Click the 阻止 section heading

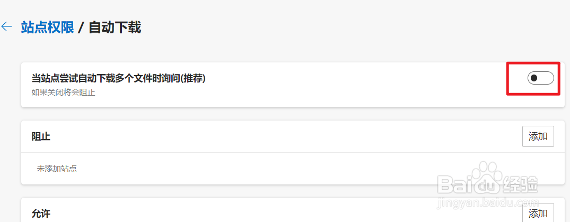click(x=41, y=137)
